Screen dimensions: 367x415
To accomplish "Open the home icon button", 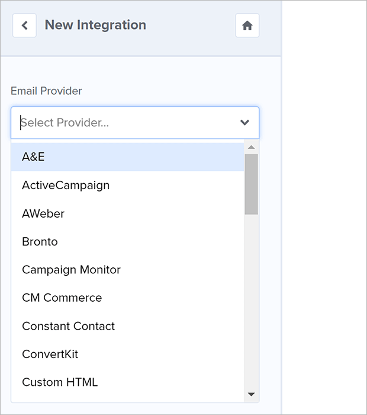I will point(247,25).
